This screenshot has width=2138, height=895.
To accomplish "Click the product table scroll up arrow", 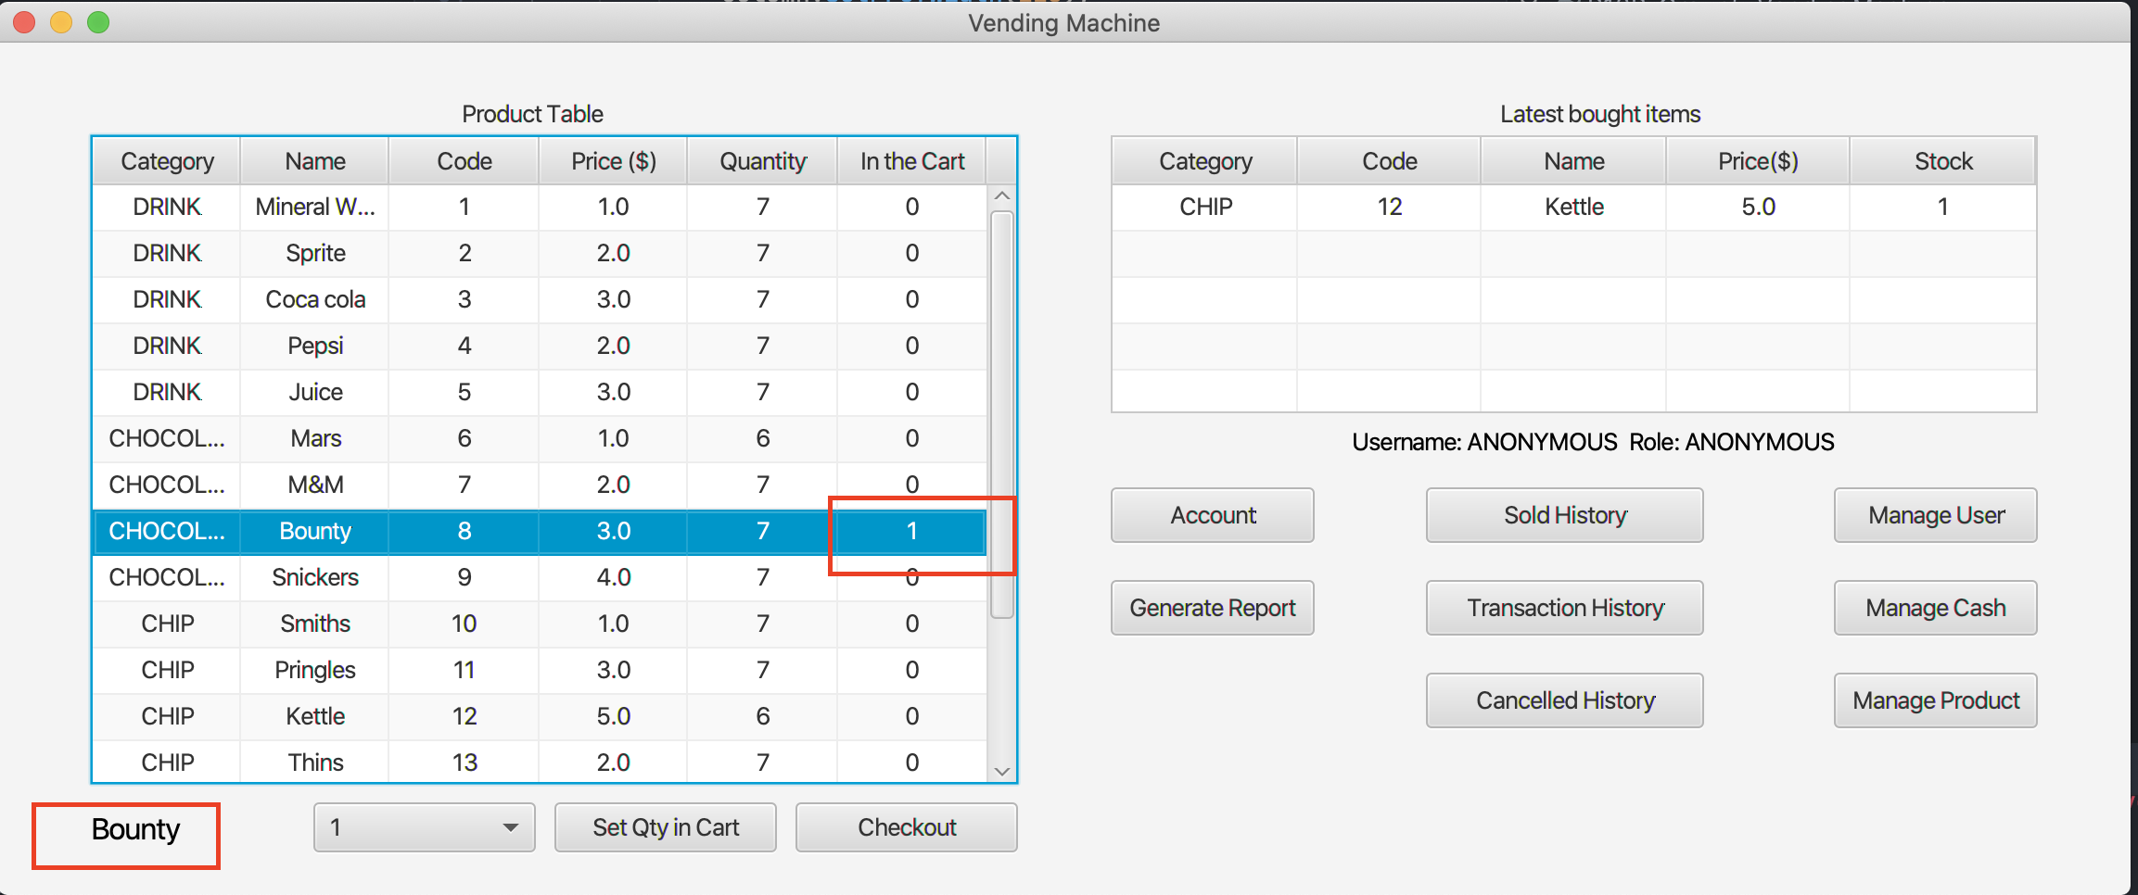I will click(x=1001, y=196).
